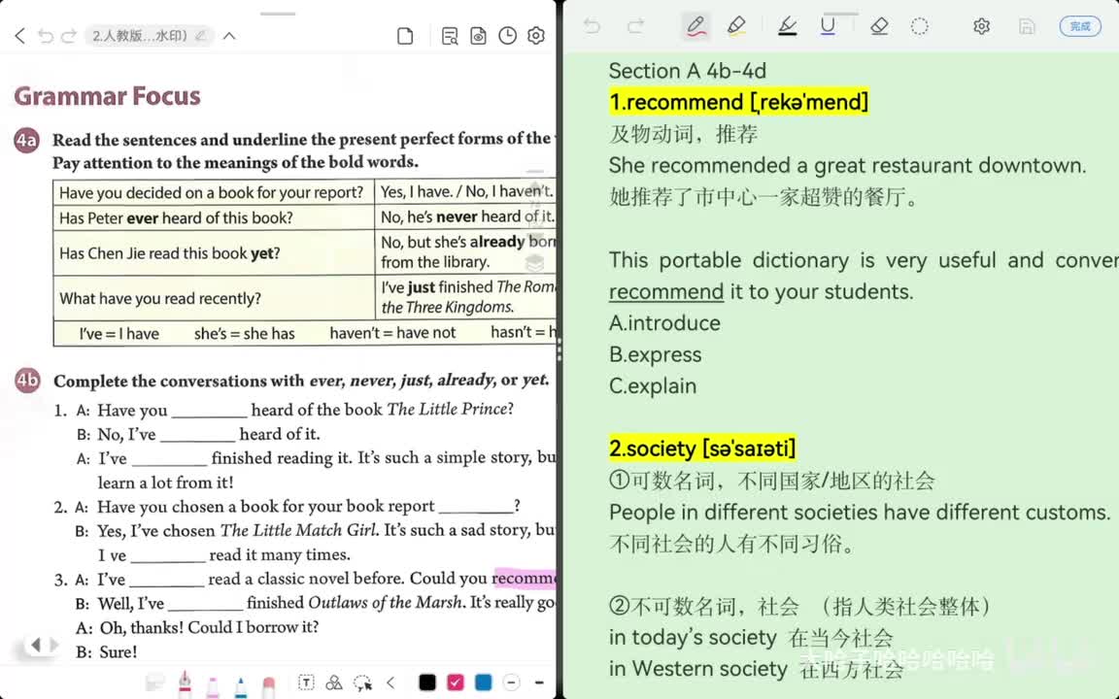Select the lasso pointer tool in bottom toolbar
Image resolution: width=1119 pixels, height=699 pixels.
click(x=362, y=682)
